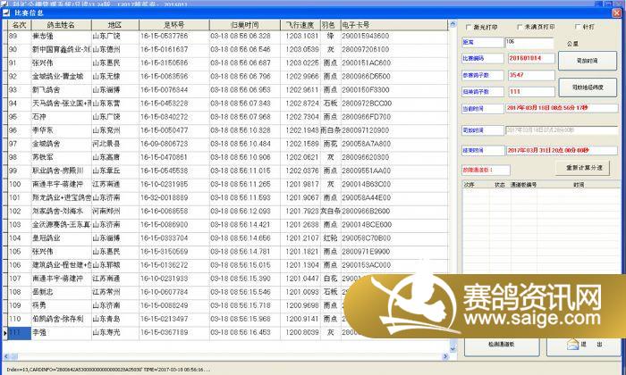The image size is (626, 375).
Task: Click the 通道板编号 column header in list
Action: tap(523, 185)
